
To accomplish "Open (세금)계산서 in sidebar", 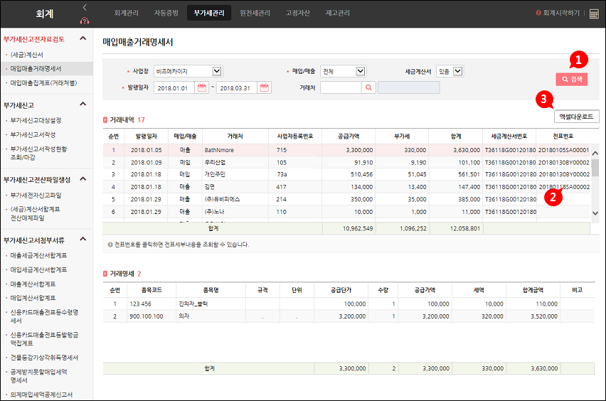I will (x=26, y=55).
